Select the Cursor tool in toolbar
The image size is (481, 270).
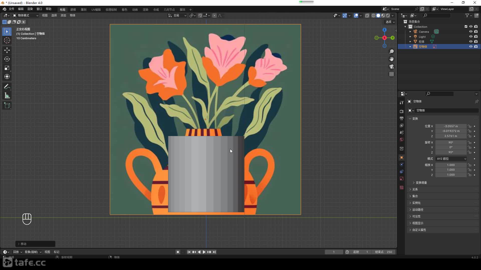7,40
